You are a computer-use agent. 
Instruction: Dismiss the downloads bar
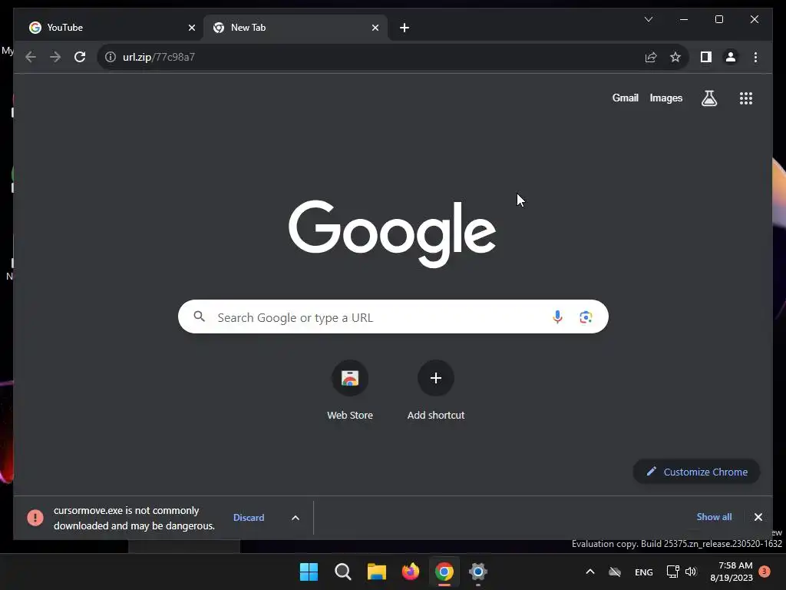pyautogui.click(x=758, y=517)
